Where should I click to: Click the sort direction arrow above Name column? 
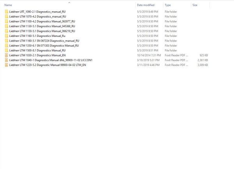click(x=69, y=3)
